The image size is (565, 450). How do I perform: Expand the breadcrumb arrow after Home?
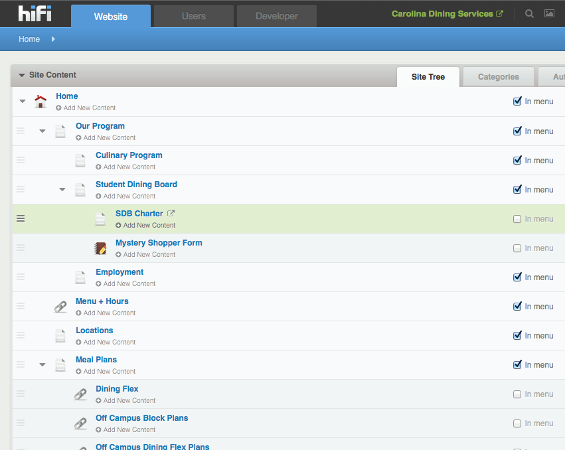point(53,39)
